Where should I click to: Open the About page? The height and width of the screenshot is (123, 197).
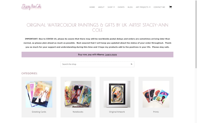[x=101, y=7]
